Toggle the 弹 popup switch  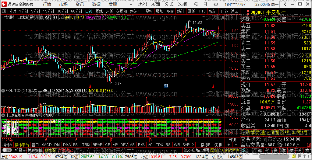pos(7,150)
